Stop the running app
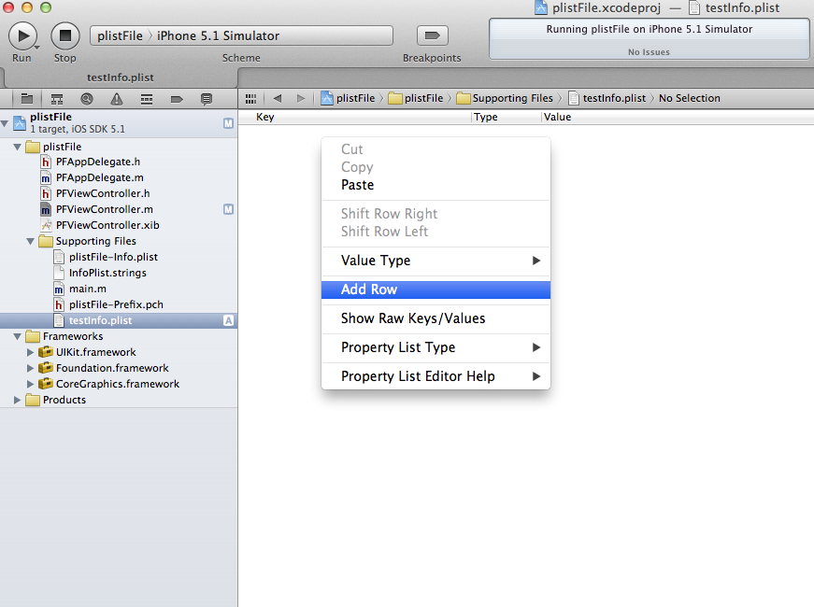 coord(64,35)
